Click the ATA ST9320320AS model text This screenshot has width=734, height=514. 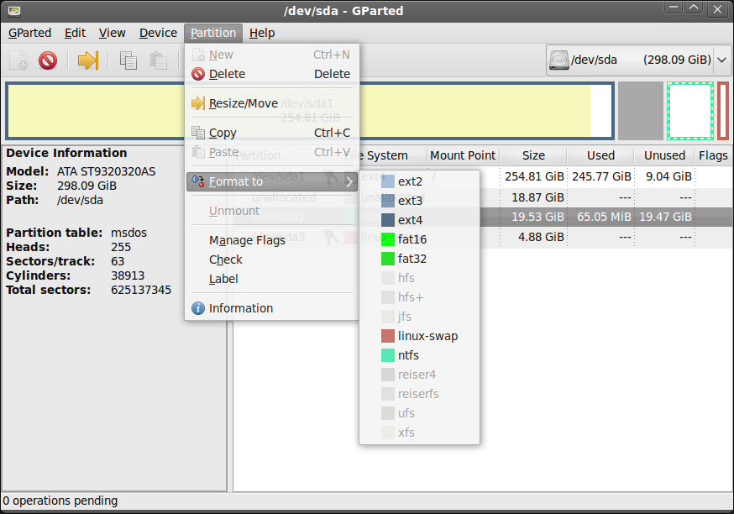tap(107, 171)
